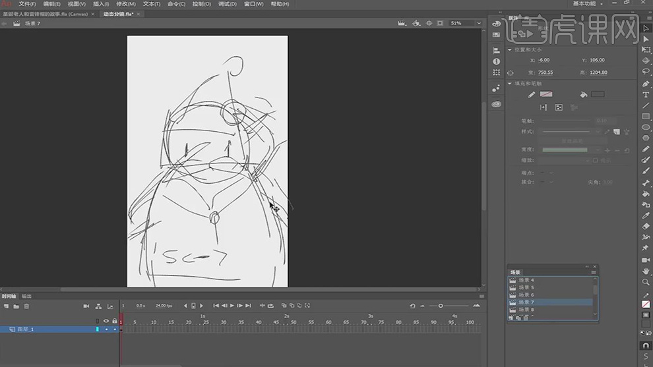Select the Rectangle tool
The image size is (653, 367).
click(646, 117)
